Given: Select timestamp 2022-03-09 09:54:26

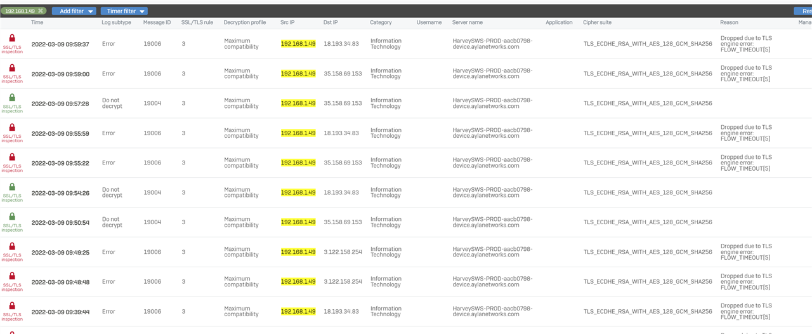Looking at the screenshot, I should point(60,192).
